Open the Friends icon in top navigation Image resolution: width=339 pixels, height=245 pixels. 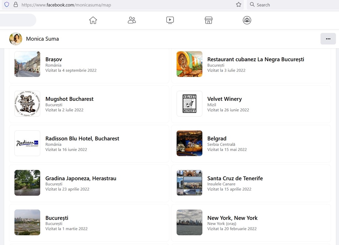(132, 20)
